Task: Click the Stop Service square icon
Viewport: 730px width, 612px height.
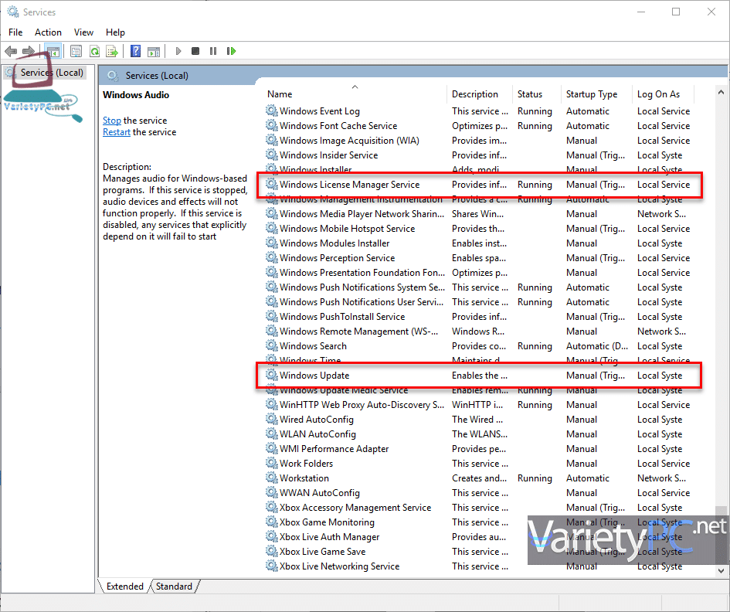Action: pos(195,51)
